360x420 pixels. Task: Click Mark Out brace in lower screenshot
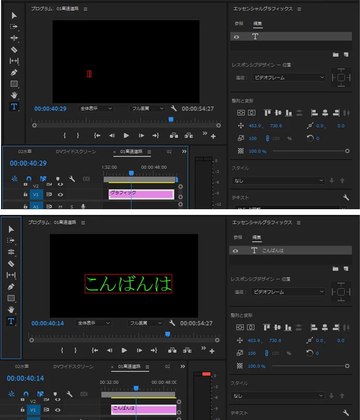pos(75,350)
